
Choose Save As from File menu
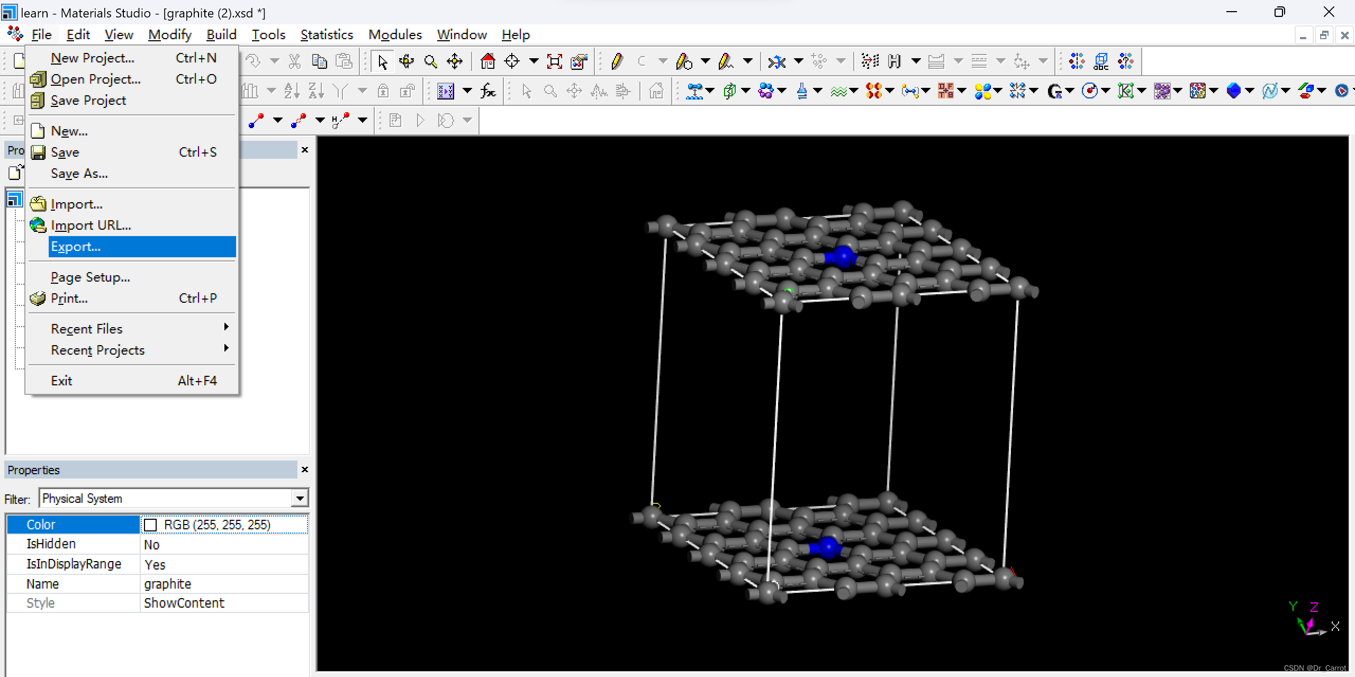point(79,174)
